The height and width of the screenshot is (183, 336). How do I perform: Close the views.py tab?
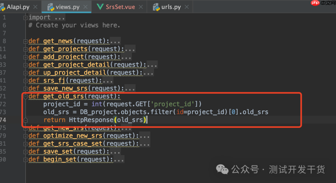tap(85, 7)
